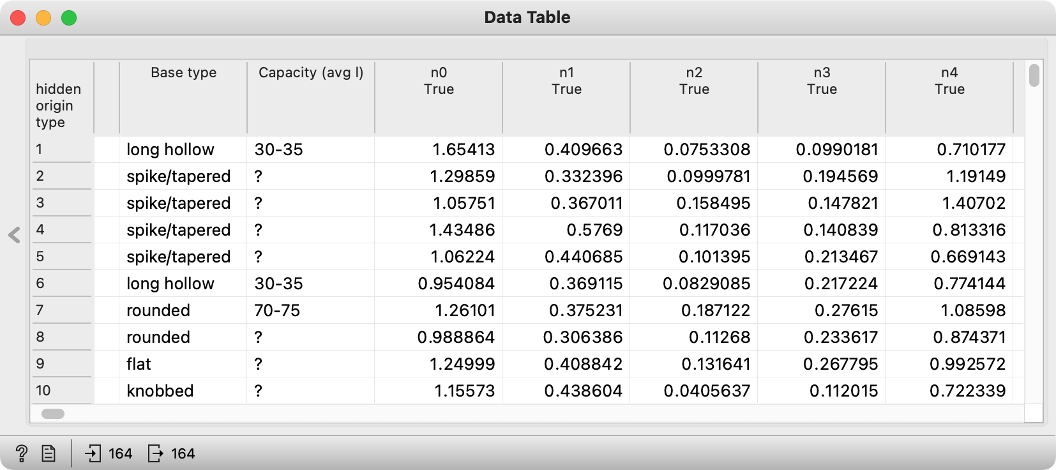Click the 1.65413 value in row 1
Viewport: 1056px width, 470px height.
click(x=464, y=149)
